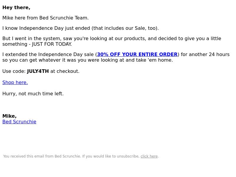The width and height of the screenshot is (236, 177).
Task: Click the at checkout text
Action: [x=65, y=71]
